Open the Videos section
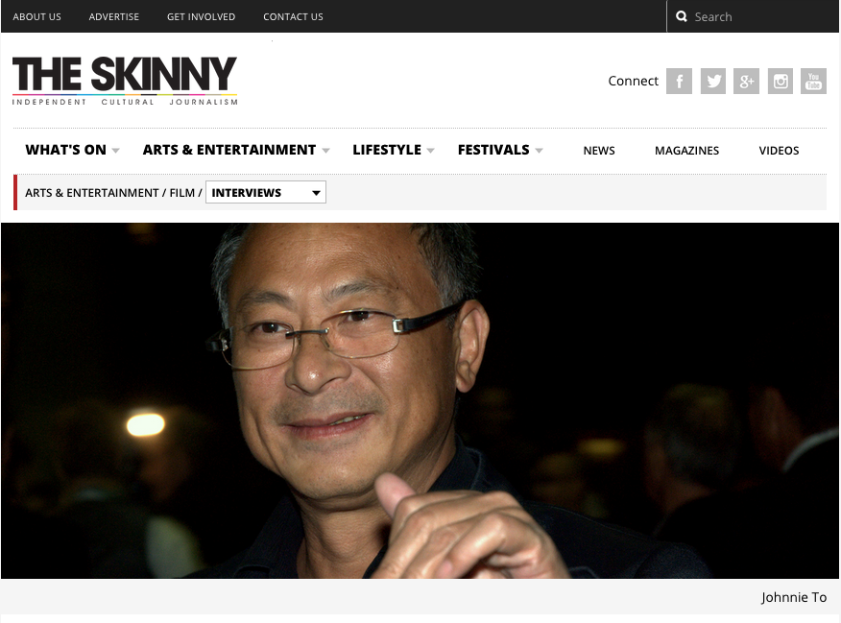This screenshot has height=623, width=841. [779, 151]
